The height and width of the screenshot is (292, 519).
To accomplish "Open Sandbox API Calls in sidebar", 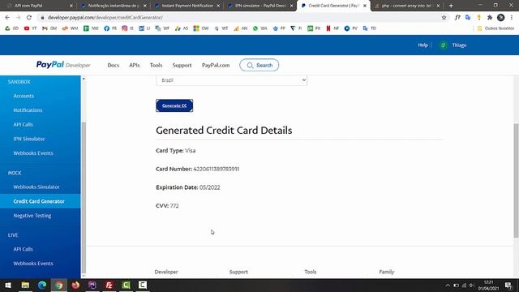I will [23, 124].
